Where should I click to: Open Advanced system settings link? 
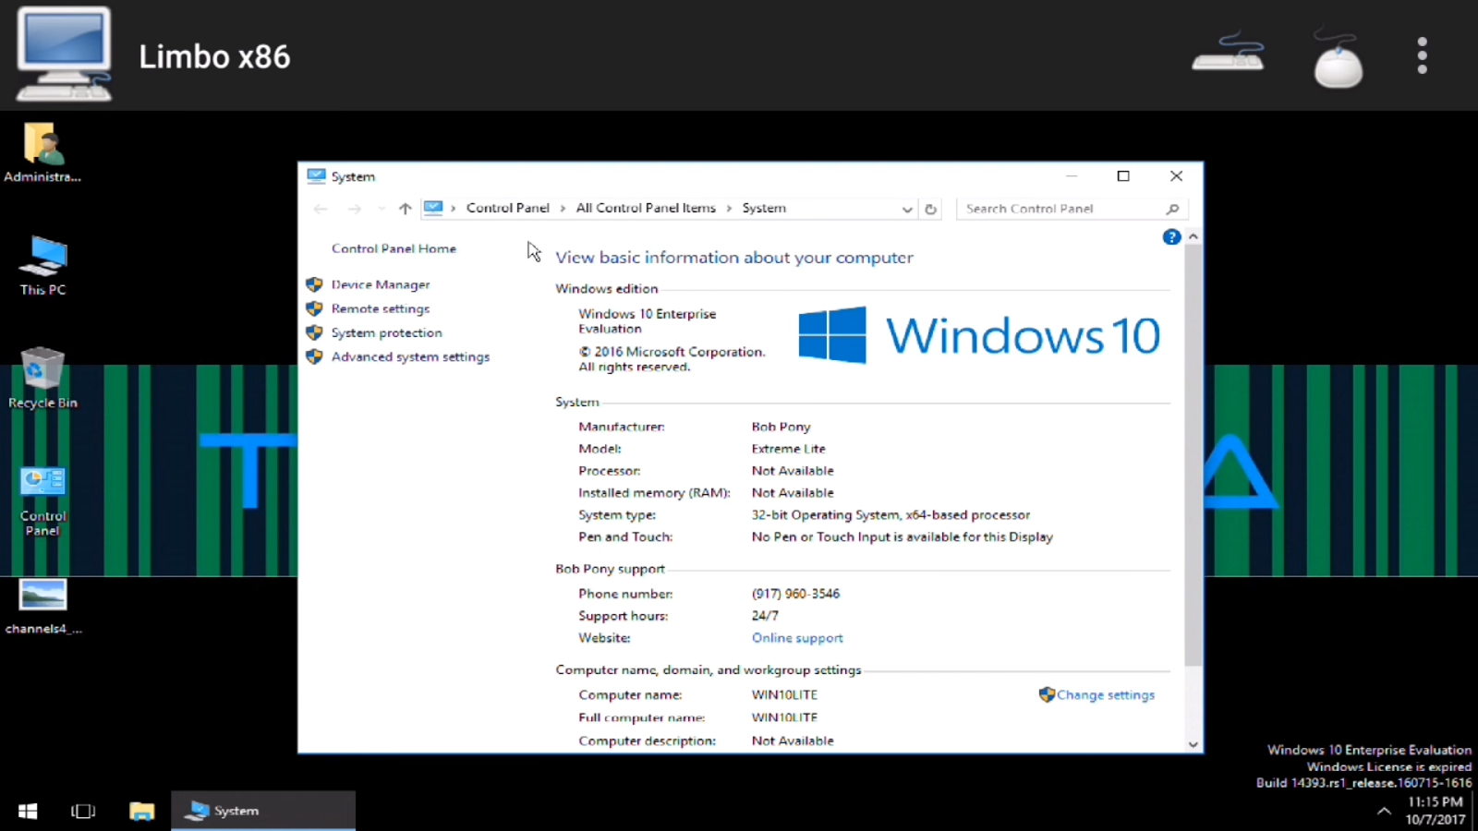tap(410, 356)
